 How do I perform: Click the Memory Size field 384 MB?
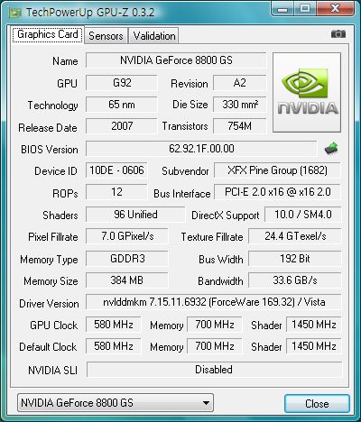[x=127, y=280]
